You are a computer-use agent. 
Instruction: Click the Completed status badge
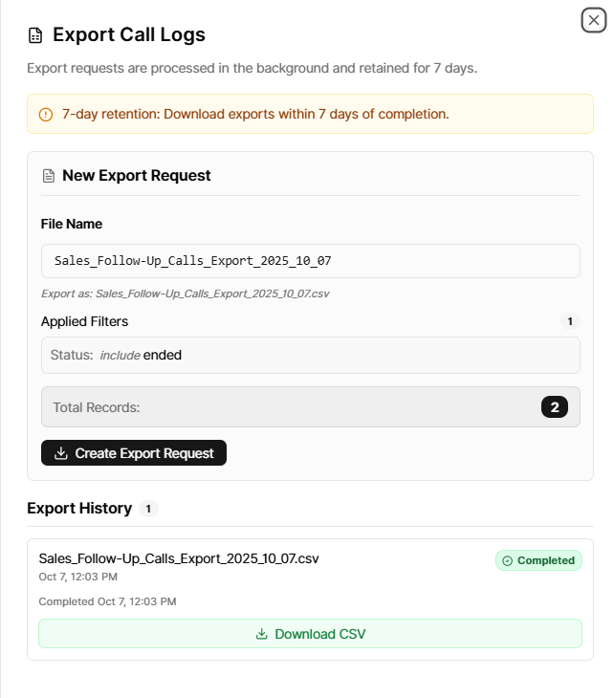pos(538,560)
